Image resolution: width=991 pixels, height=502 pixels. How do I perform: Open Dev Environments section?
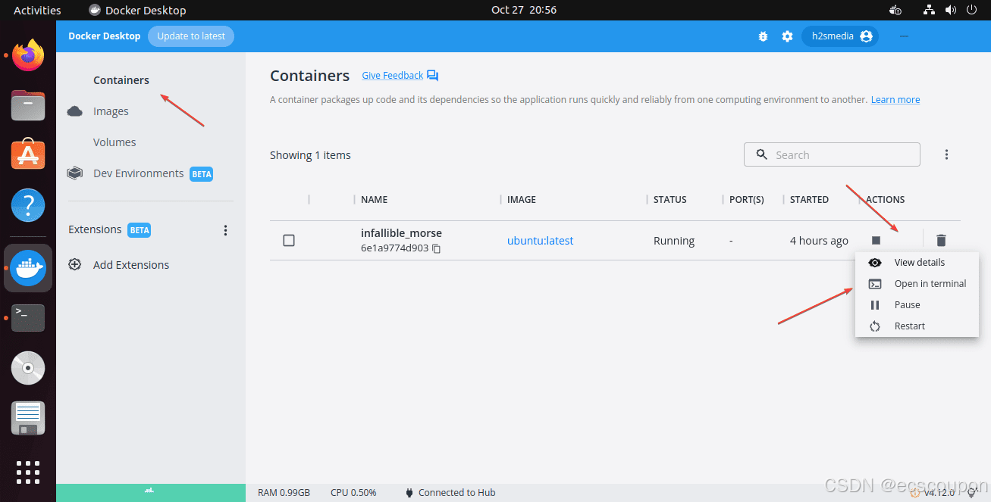click(138, 173)
